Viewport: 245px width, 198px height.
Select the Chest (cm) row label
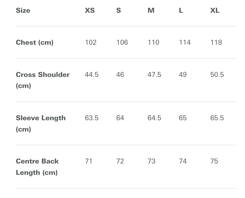[34, 42]
